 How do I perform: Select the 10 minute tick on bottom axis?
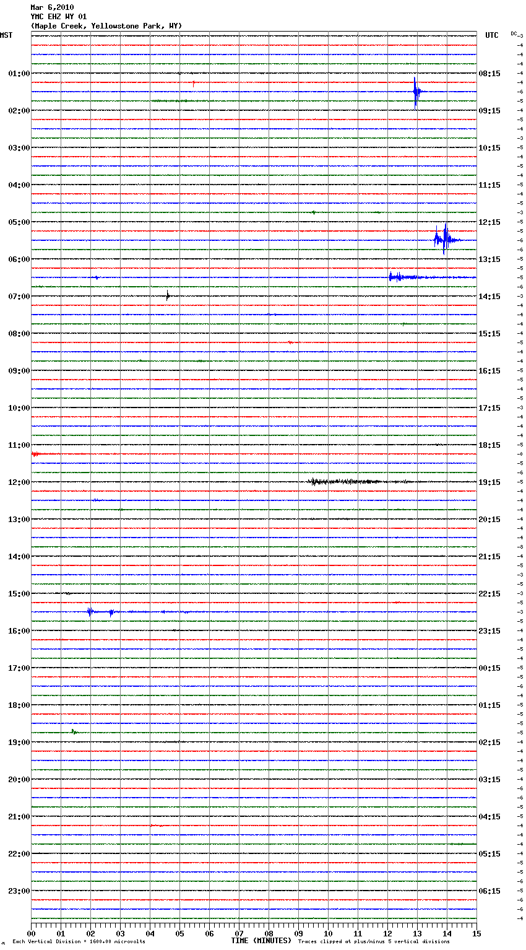[x=328, y=933]
